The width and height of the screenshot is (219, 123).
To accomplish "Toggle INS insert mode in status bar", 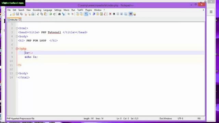I will point(199,119).
